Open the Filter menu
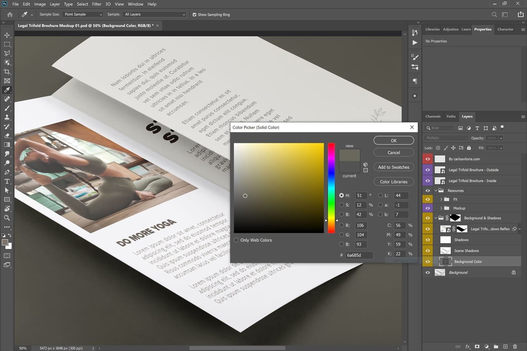Screen dimensions: 527x351 pyautogui.click(x=97, y=4)
